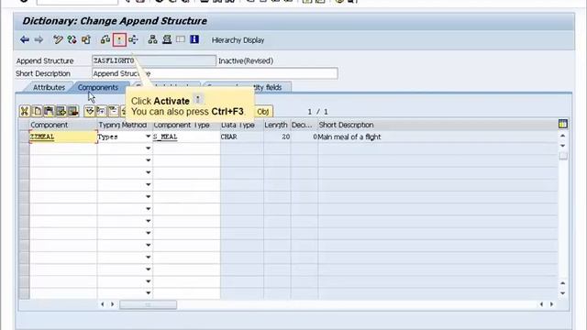This screenshot has height=330, width=587.
Task: Click the length value 20 cell
Action: coord(277,137)
